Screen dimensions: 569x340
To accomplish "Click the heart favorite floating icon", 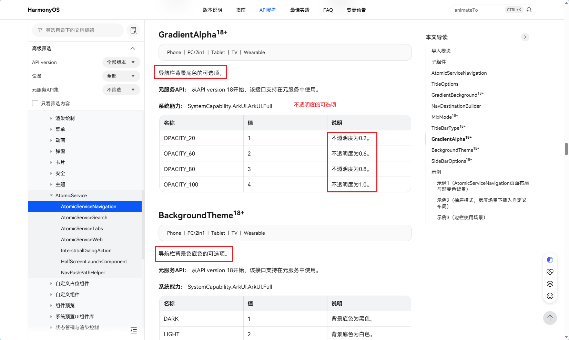I will point(550,272).
